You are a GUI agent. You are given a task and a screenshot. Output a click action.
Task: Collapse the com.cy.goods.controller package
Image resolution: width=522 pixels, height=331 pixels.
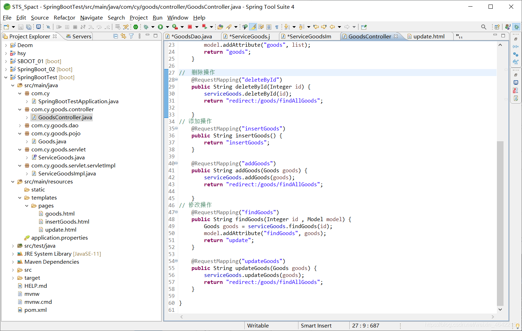coord(20,110)
